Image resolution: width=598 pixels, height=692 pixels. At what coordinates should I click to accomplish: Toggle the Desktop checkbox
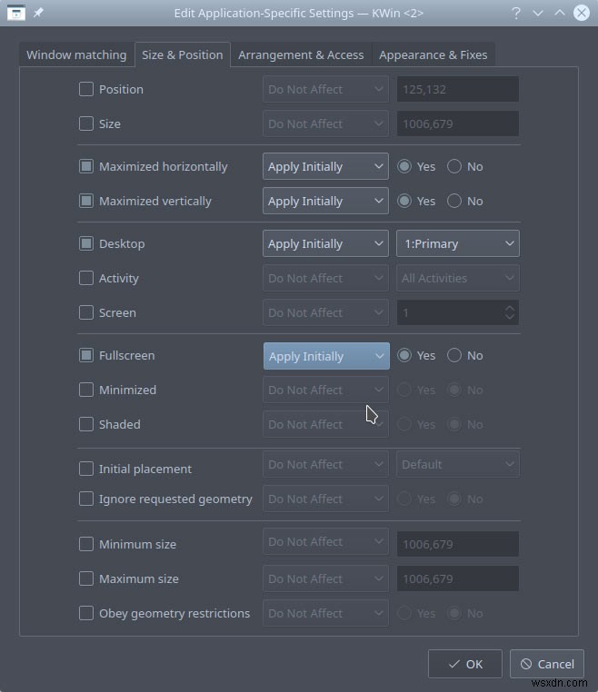[86, 243]
